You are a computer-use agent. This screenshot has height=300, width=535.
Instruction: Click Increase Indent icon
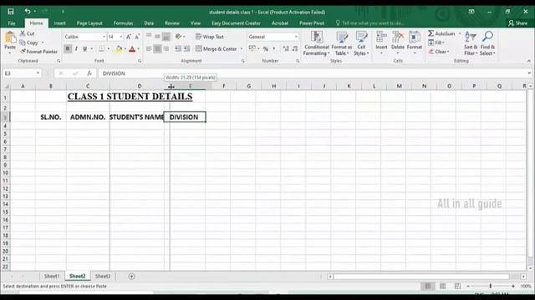point(186,49)
